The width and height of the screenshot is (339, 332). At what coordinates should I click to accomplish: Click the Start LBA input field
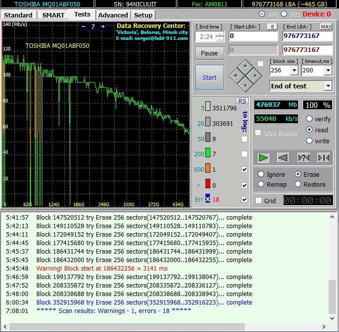point(253,36)
